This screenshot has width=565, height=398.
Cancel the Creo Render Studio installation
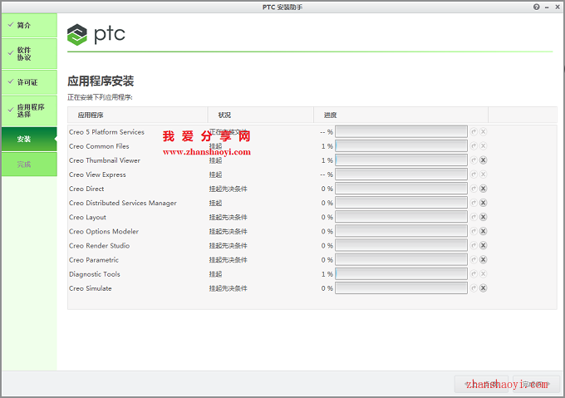point(484,246)
